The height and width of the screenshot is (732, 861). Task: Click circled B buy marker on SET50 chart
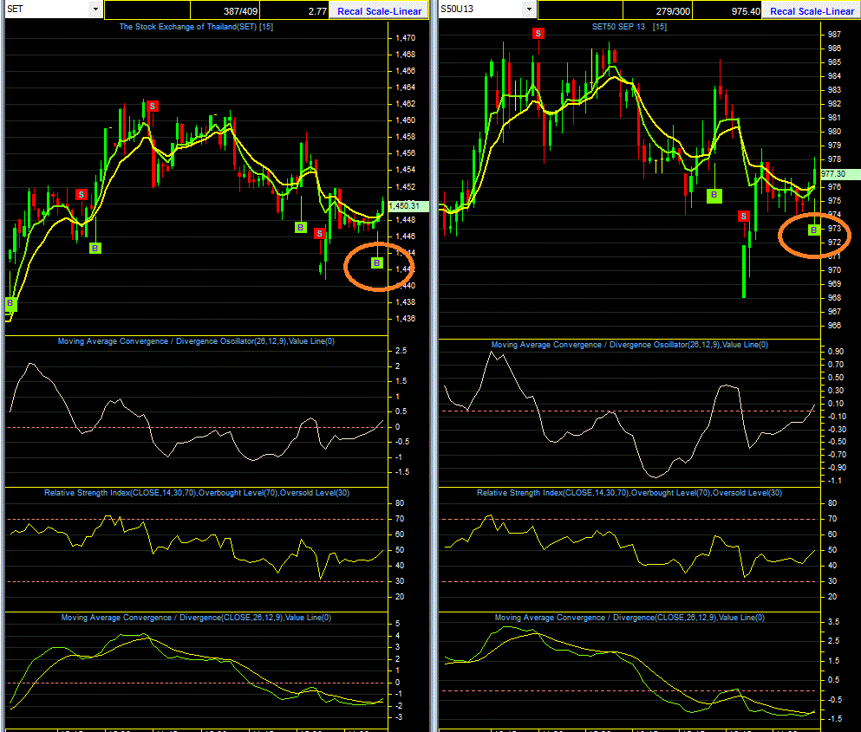click(x=814, y=230)
